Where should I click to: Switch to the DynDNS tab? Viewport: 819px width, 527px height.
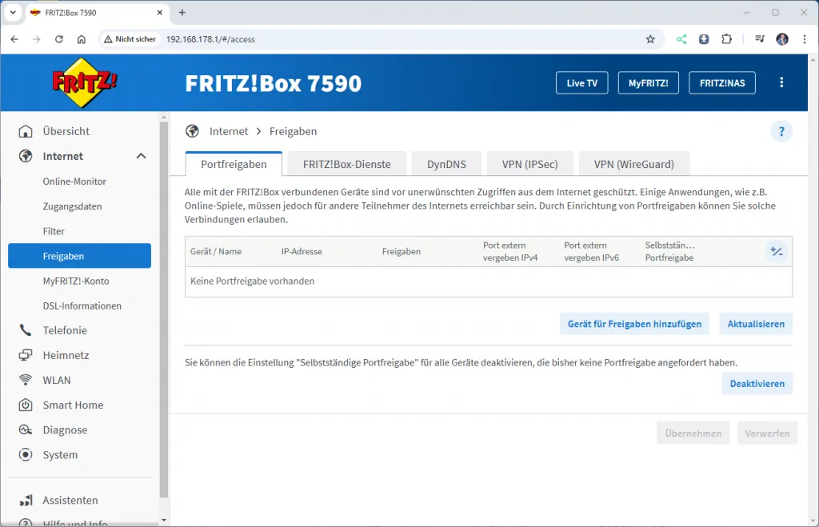447,164
